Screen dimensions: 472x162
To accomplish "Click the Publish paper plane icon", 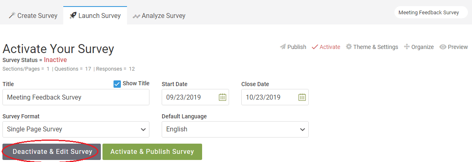I will click(283, 47).
